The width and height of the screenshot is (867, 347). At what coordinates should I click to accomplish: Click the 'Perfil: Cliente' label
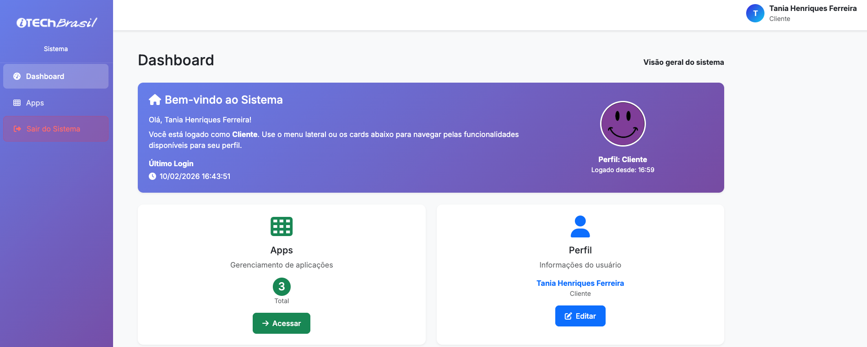point(623,159)
